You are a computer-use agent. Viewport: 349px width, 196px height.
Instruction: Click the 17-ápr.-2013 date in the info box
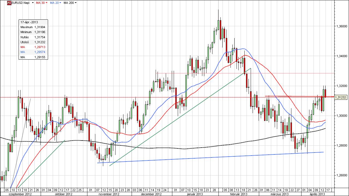click(29, 22)
